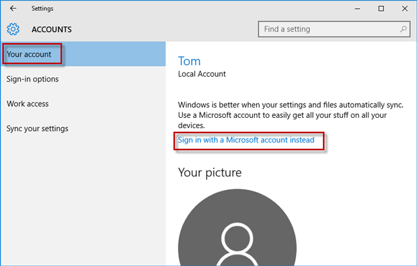
Task: Click the search magnifier icon
Action: 403,29
